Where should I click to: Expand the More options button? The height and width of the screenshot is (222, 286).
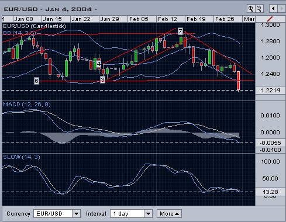pyautogui.click(x=169, y=214)
